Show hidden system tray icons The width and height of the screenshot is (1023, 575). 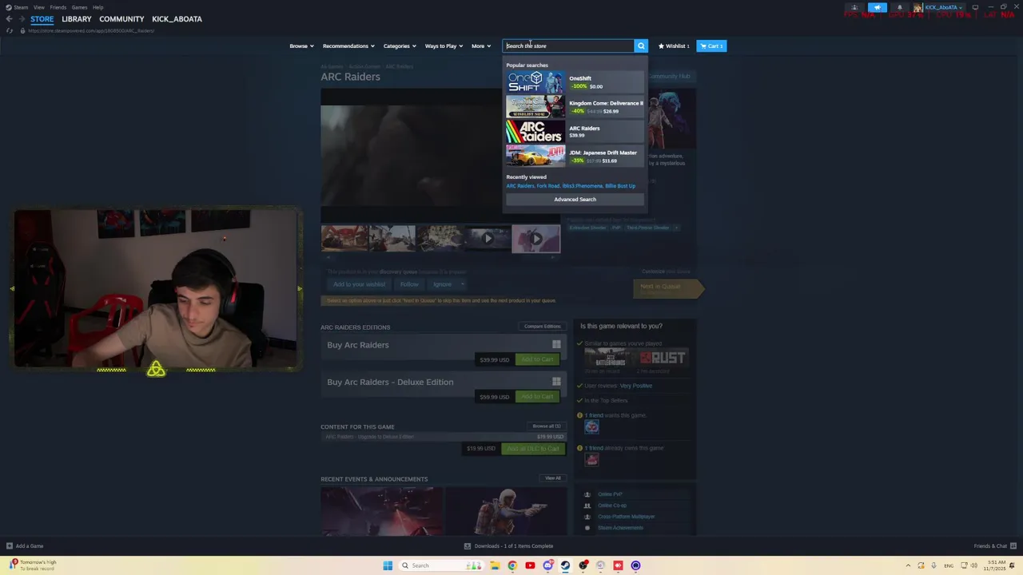(906, 565)
